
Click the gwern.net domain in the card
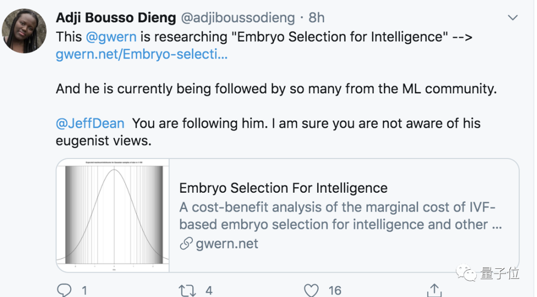click(x=226, y=244)
